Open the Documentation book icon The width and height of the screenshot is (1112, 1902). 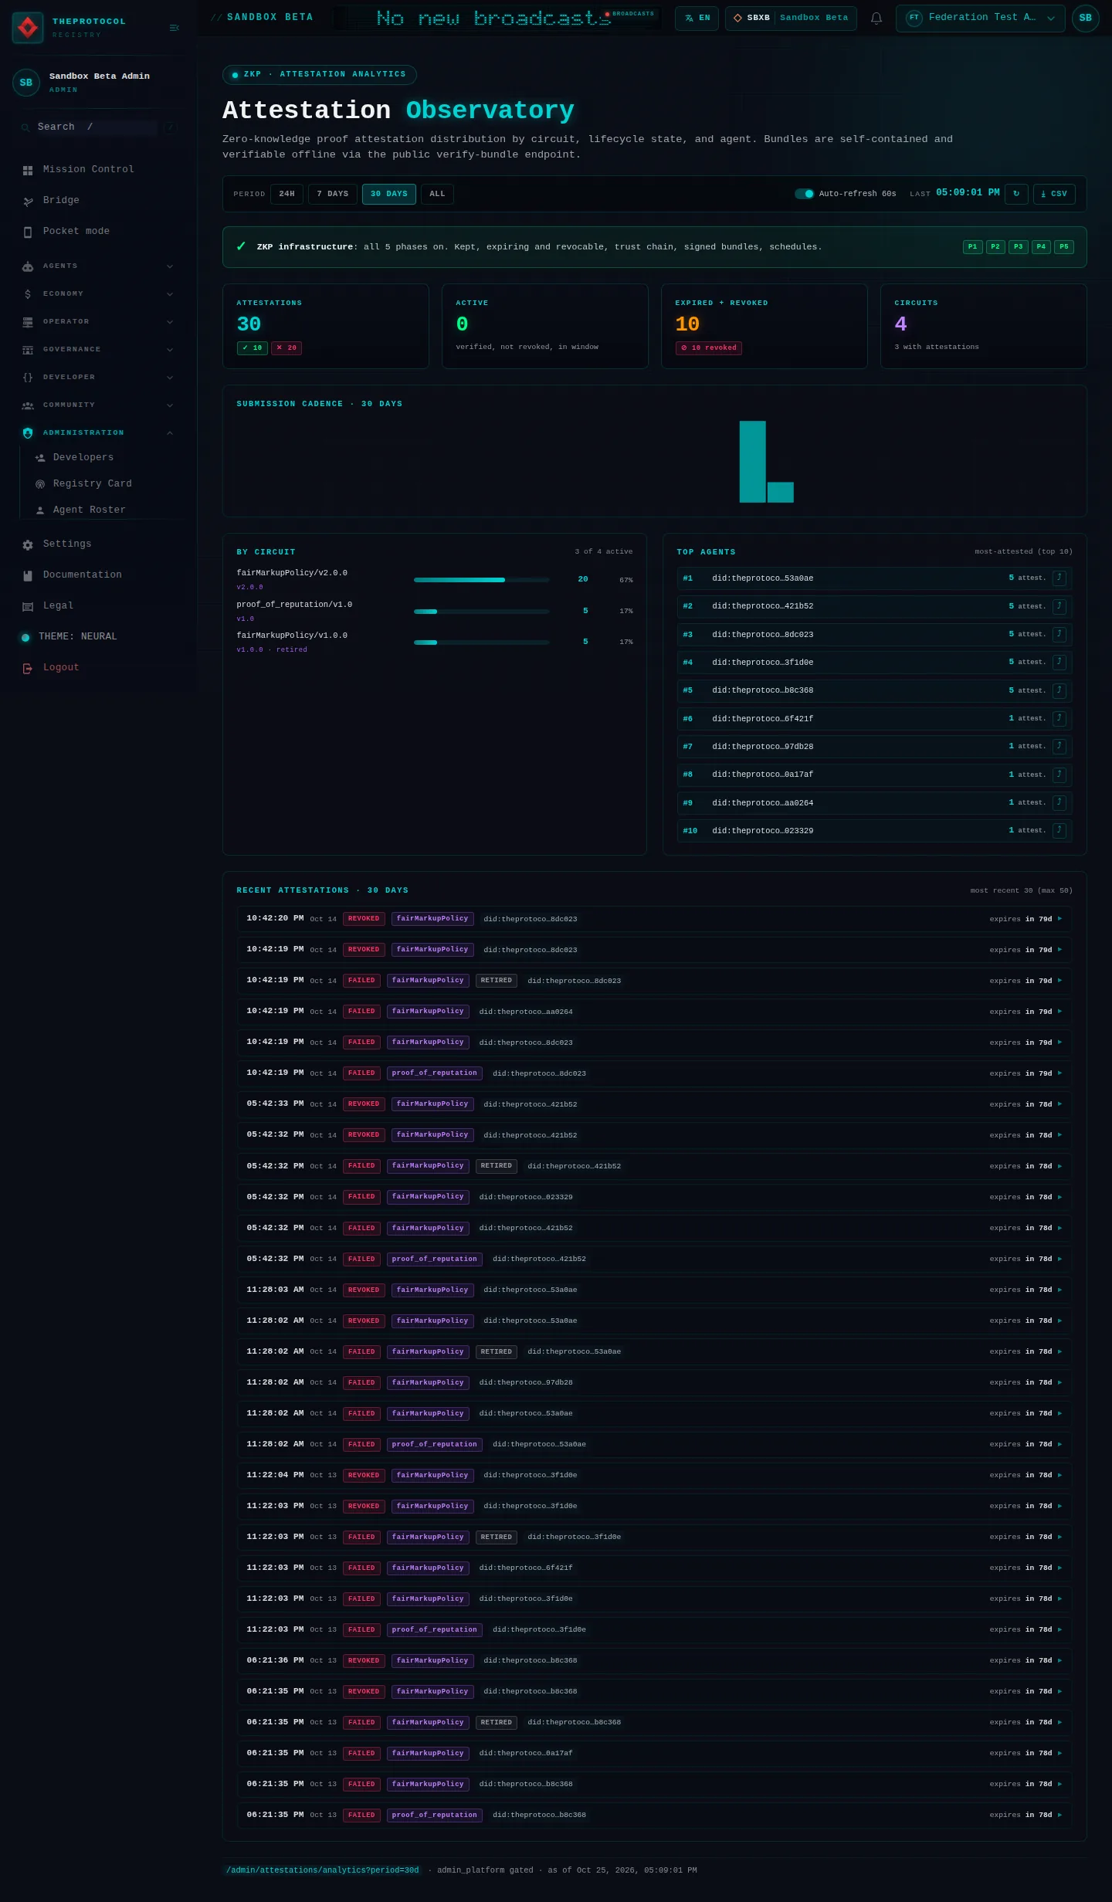pyautogui.click(x=28, y=575)
